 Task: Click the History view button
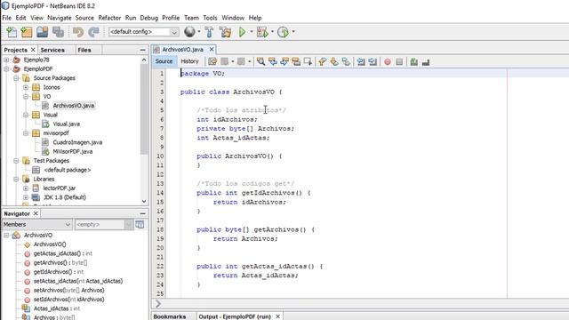189,61
